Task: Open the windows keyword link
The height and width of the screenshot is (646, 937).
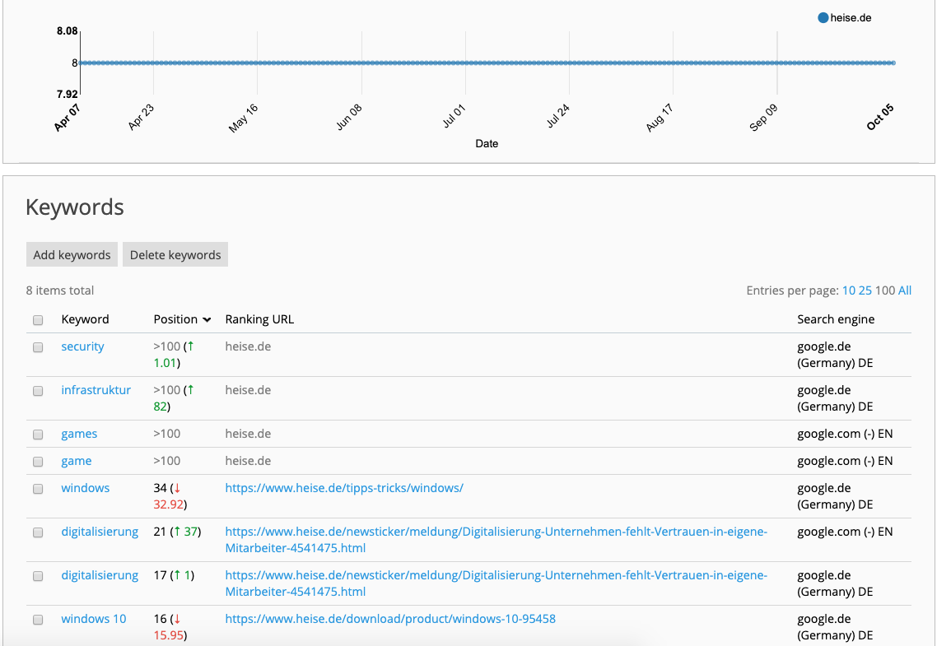Action: coord(86,488)
